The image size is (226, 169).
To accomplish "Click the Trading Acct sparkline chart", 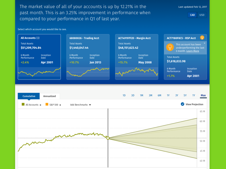I will pos(88,72).
